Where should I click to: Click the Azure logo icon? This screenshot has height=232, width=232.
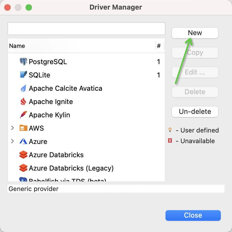pyautogui.click(x=23, y=141)
